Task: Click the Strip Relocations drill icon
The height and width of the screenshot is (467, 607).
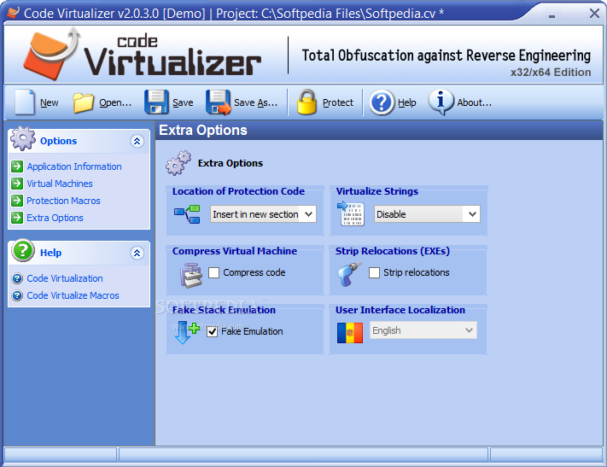Action: tap(349, 274)
